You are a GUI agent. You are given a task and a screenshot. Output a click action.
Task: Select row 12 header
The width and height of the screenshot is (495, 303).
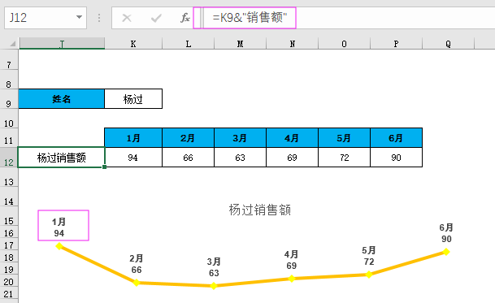tap(9, 158)
